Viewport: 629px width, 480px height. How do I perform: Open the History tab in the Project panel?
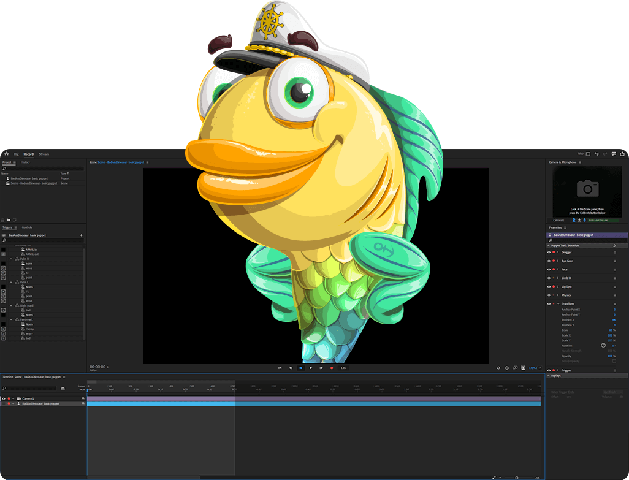(26, 162)
